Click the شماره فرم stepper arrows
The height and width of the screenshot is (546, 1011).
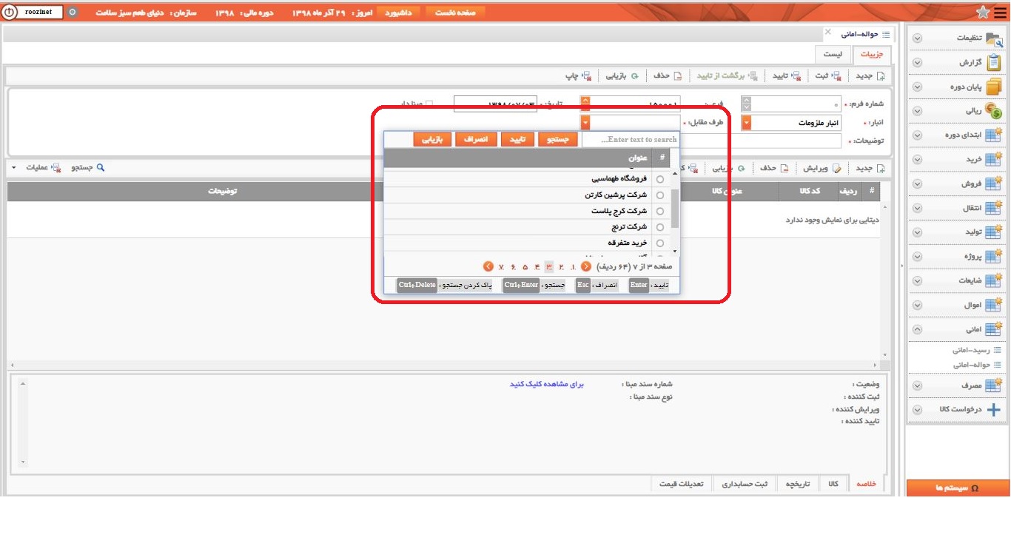(746, 104)
